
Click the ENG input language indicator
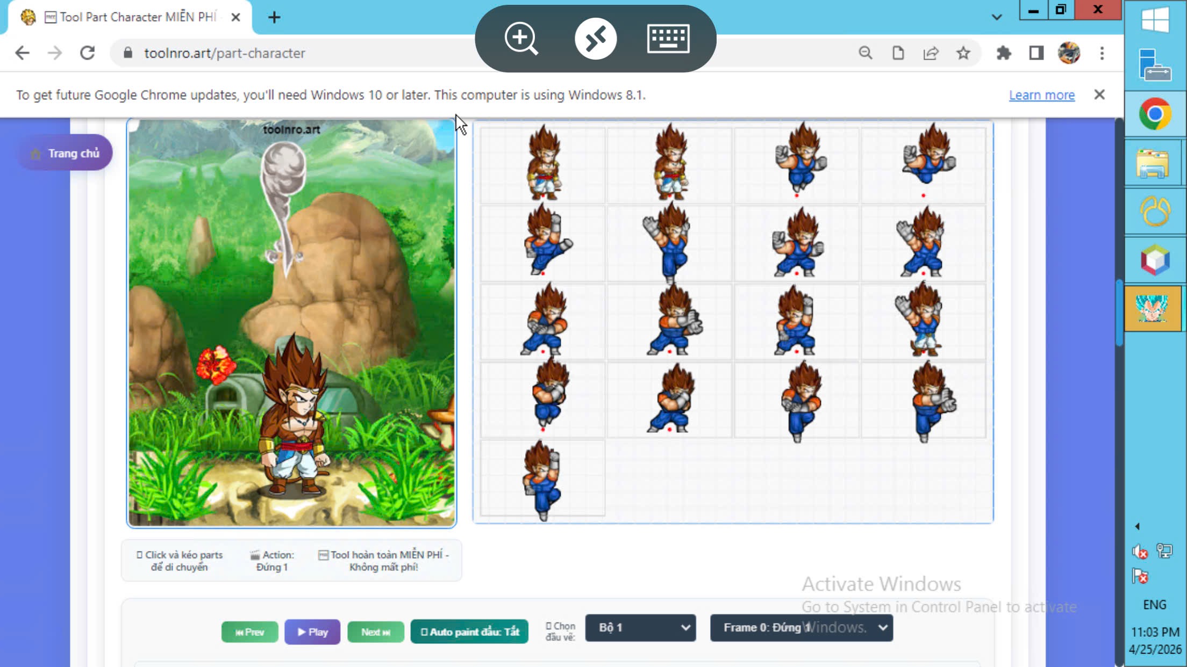point(1155,605)
